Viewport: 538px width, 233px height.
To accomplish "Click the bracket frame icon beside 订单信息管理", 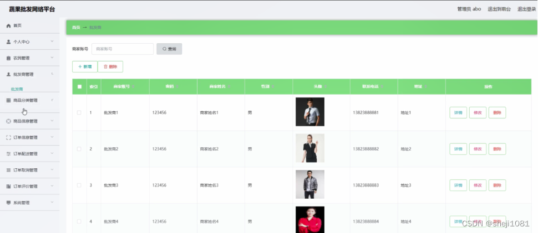I will coord(8,138).
